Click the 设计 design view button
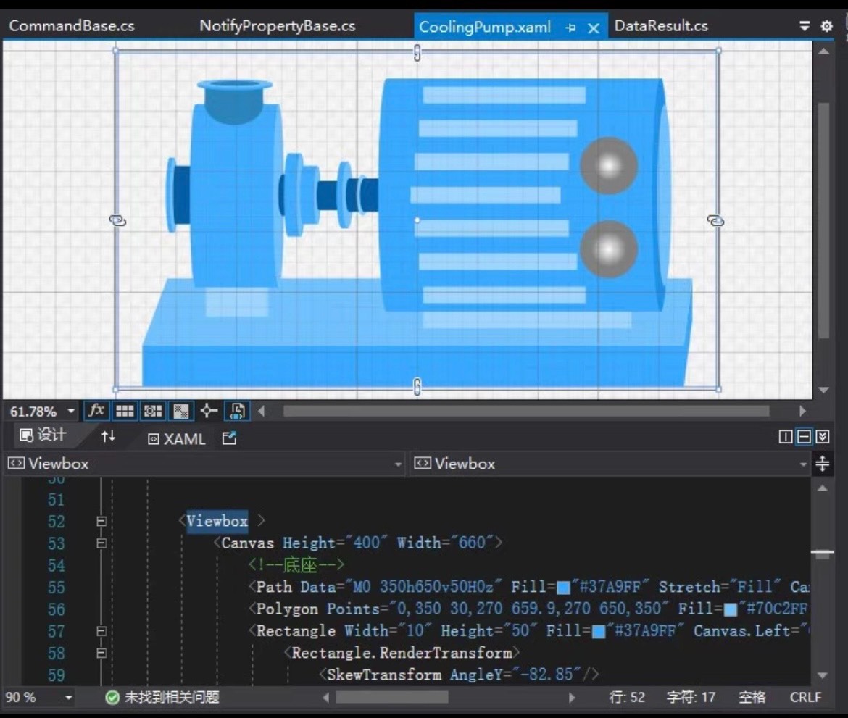The image size is (848, 718). click(x=40, y=437)
